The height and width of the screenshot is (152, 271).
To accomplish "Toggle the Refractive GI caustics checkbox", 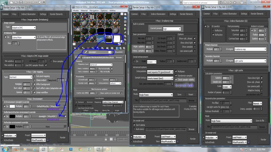I will [213, 35].
